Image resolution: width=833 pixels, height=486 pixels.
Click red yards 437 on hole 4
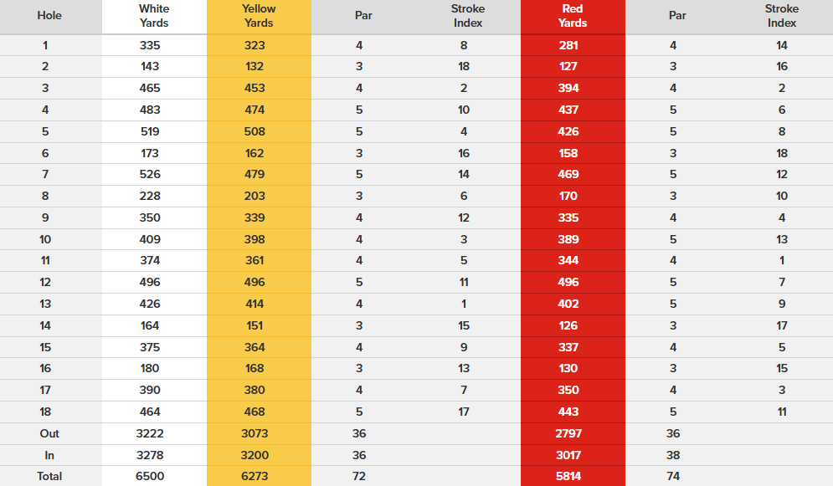tap(568, 110)
